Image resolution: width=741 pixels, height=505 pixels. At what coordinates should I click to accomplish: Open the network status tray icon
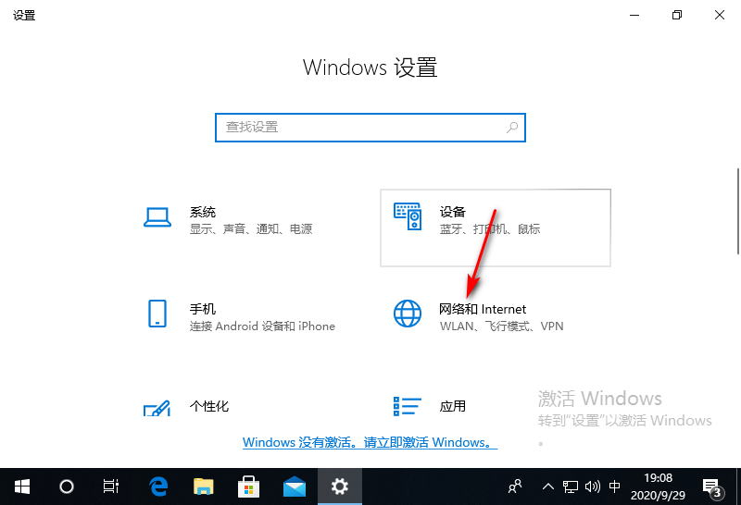[570, 487]
